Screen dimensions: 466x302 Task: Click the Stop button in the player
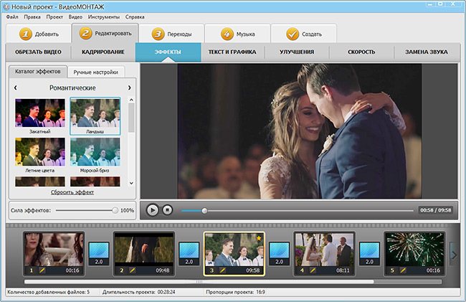tap(167, 210)
